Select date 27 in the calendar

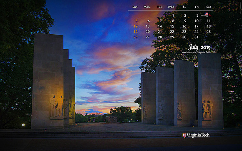148,37
